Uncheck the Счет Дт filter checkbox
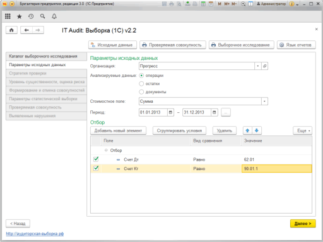 pos(96,159)
